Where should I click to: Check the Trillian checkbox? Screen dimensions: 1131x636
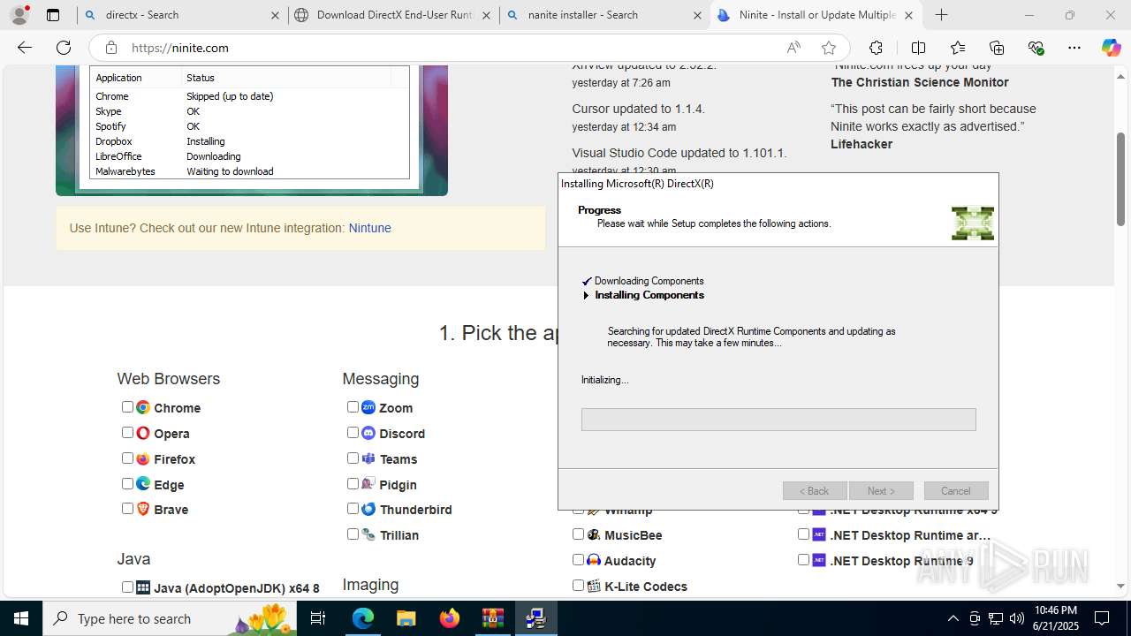pyautogui.click(x=353, y=534)
